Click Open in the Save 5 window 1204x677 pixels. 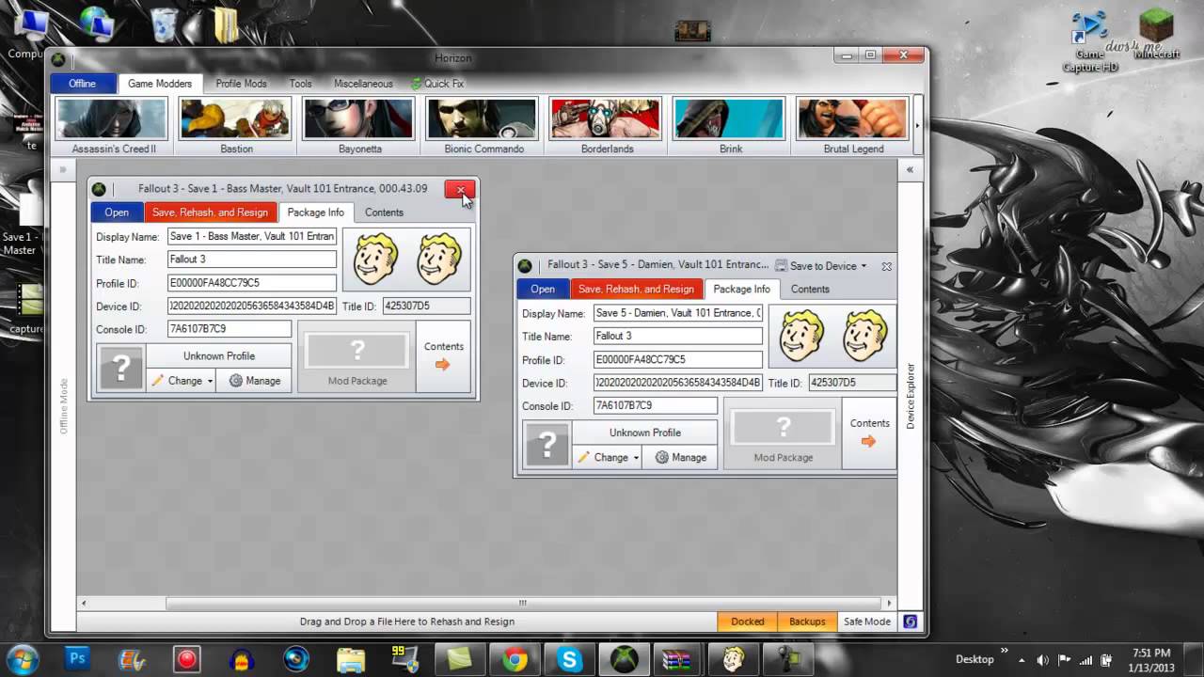click(543, 290)
